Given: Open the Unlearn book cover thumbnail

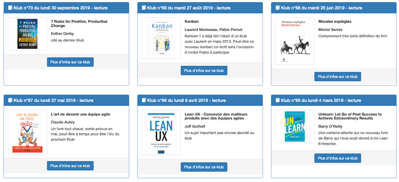Looking at the screenshot, I should [x=295, y=126].
